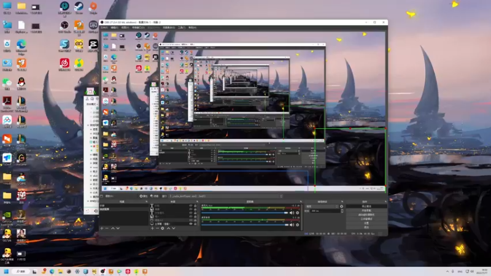Open the scene transition type dropdown
Image resolution: width=491 pixels, height=276 pixels.
click(322, 207)
